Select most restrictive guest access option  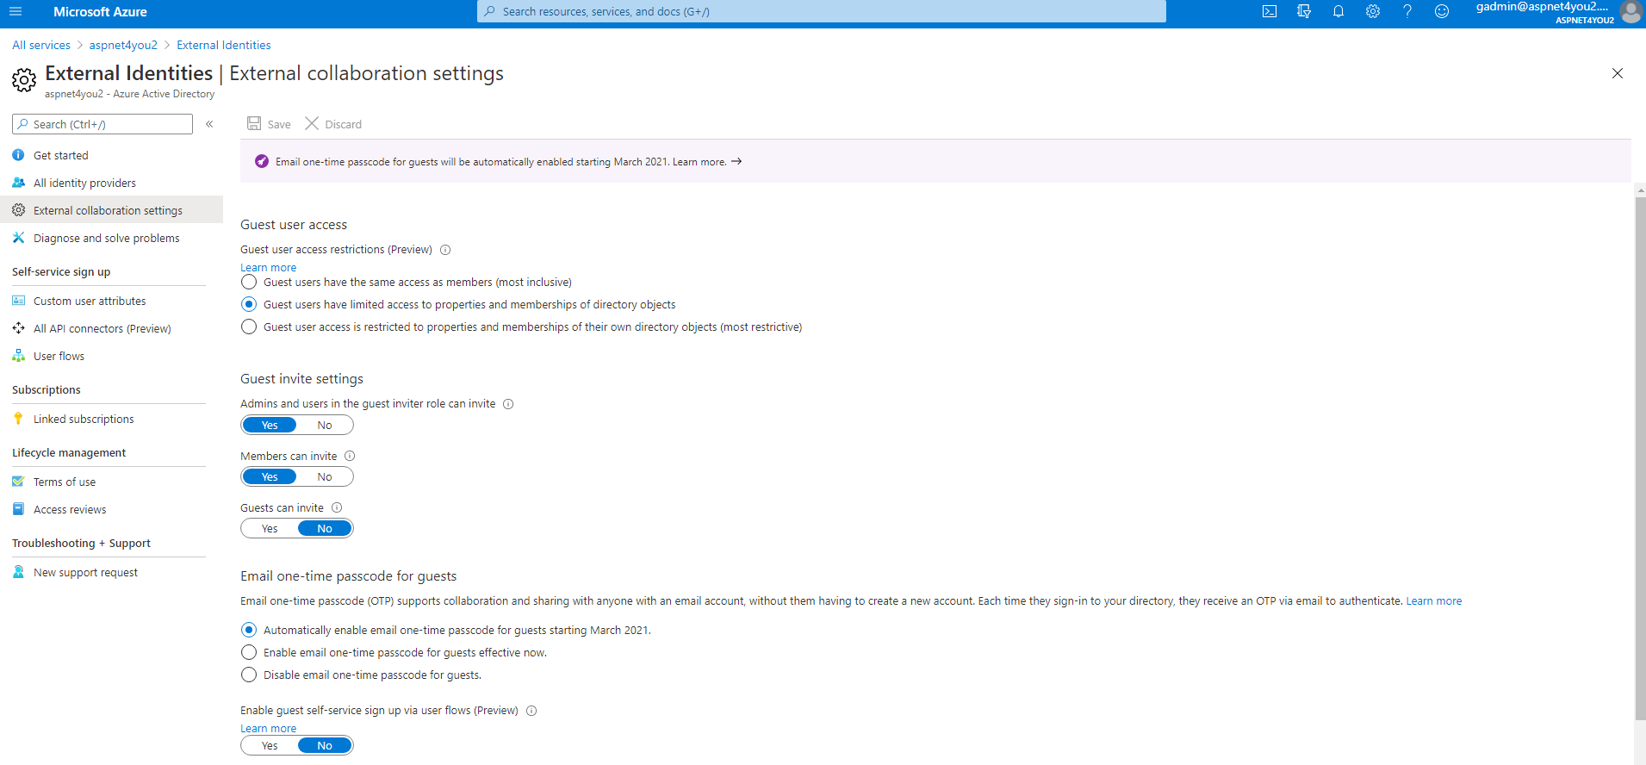[249, 327]
